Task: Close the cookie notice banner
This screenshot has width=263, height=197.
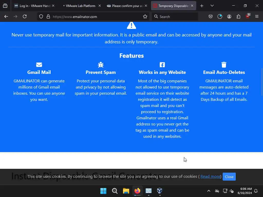Action: [x=229, y=177]
